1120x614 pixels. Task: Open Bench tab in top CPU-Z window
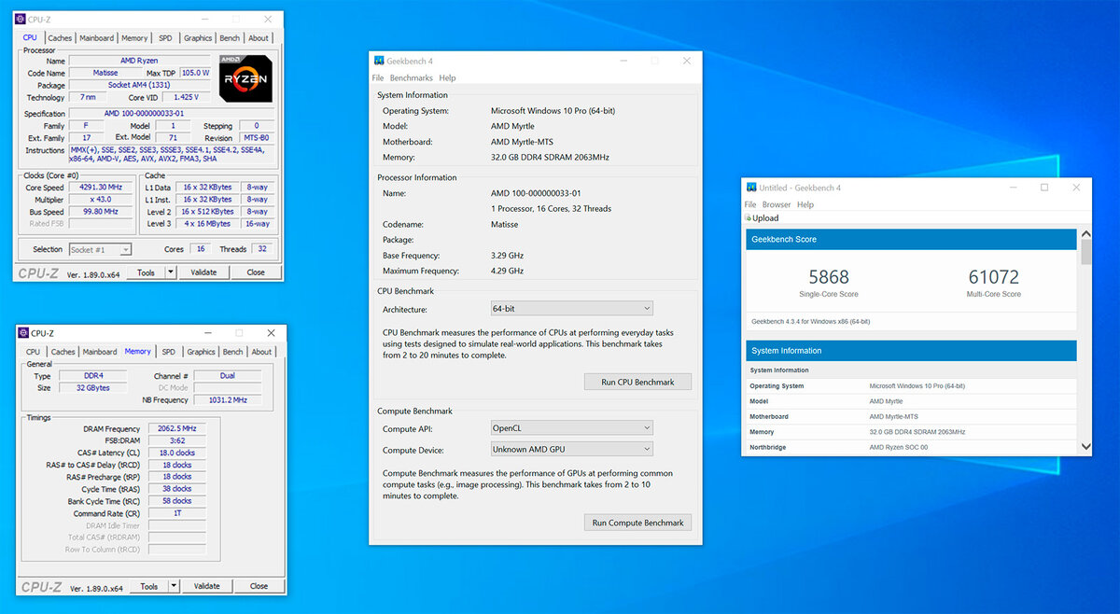pos(230,38)
